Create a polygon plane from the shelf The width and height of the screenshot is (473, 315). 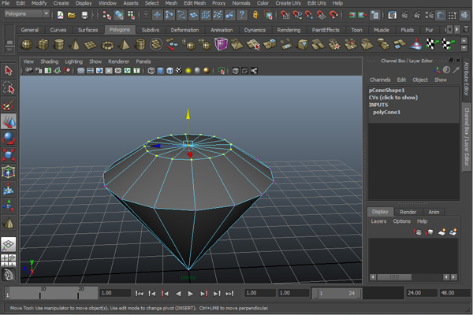click(91, 45)
